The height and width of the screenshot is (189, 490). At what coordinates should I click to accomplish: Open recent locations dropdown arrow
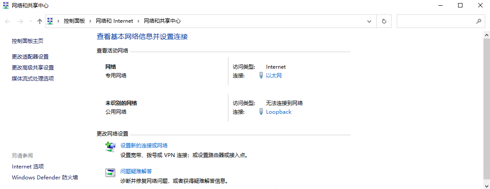click(x=31, y=21)
